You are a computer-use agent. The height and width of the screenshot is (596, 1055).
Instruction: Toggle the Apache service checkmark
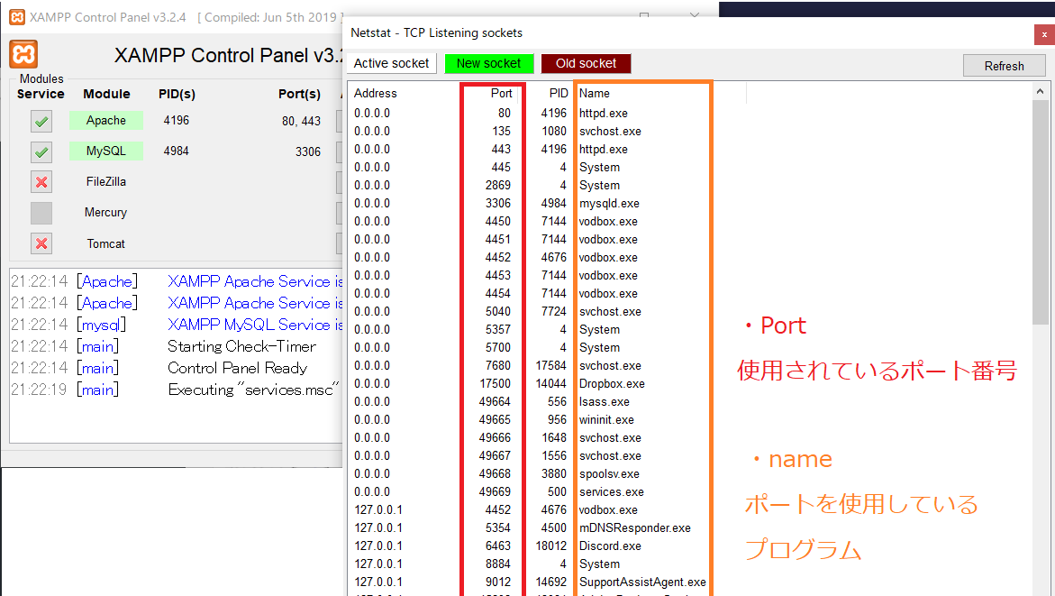click(41, 121)
